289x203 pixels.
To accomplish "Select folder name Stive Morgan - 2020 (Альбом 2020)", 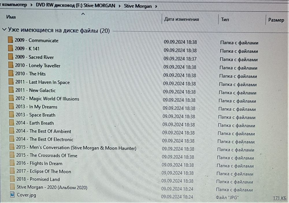I will tap(52, 187).
